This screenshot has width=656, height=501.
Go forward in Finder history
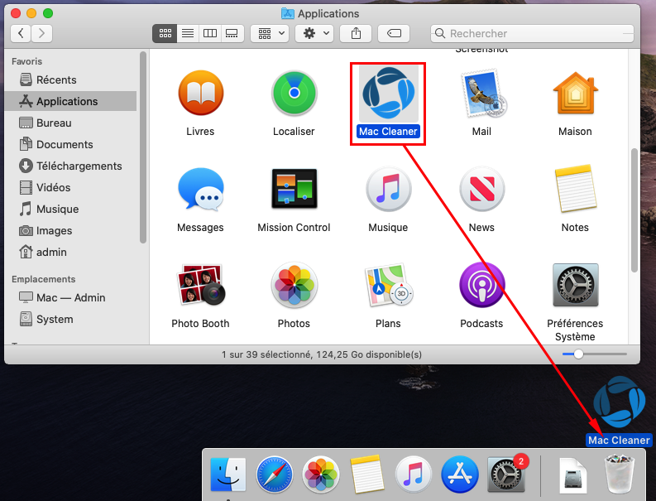point(41,33)
